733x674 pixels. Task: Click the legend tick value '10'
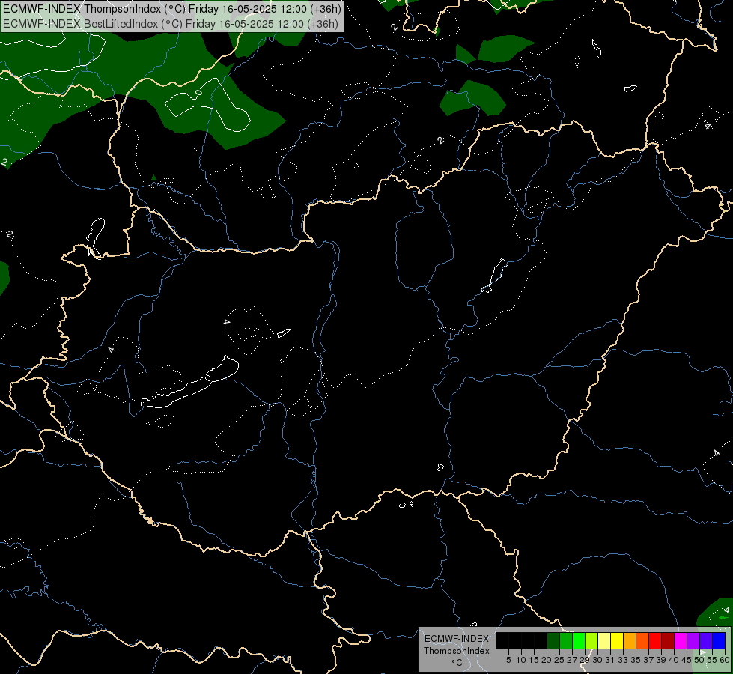point(521,660)
